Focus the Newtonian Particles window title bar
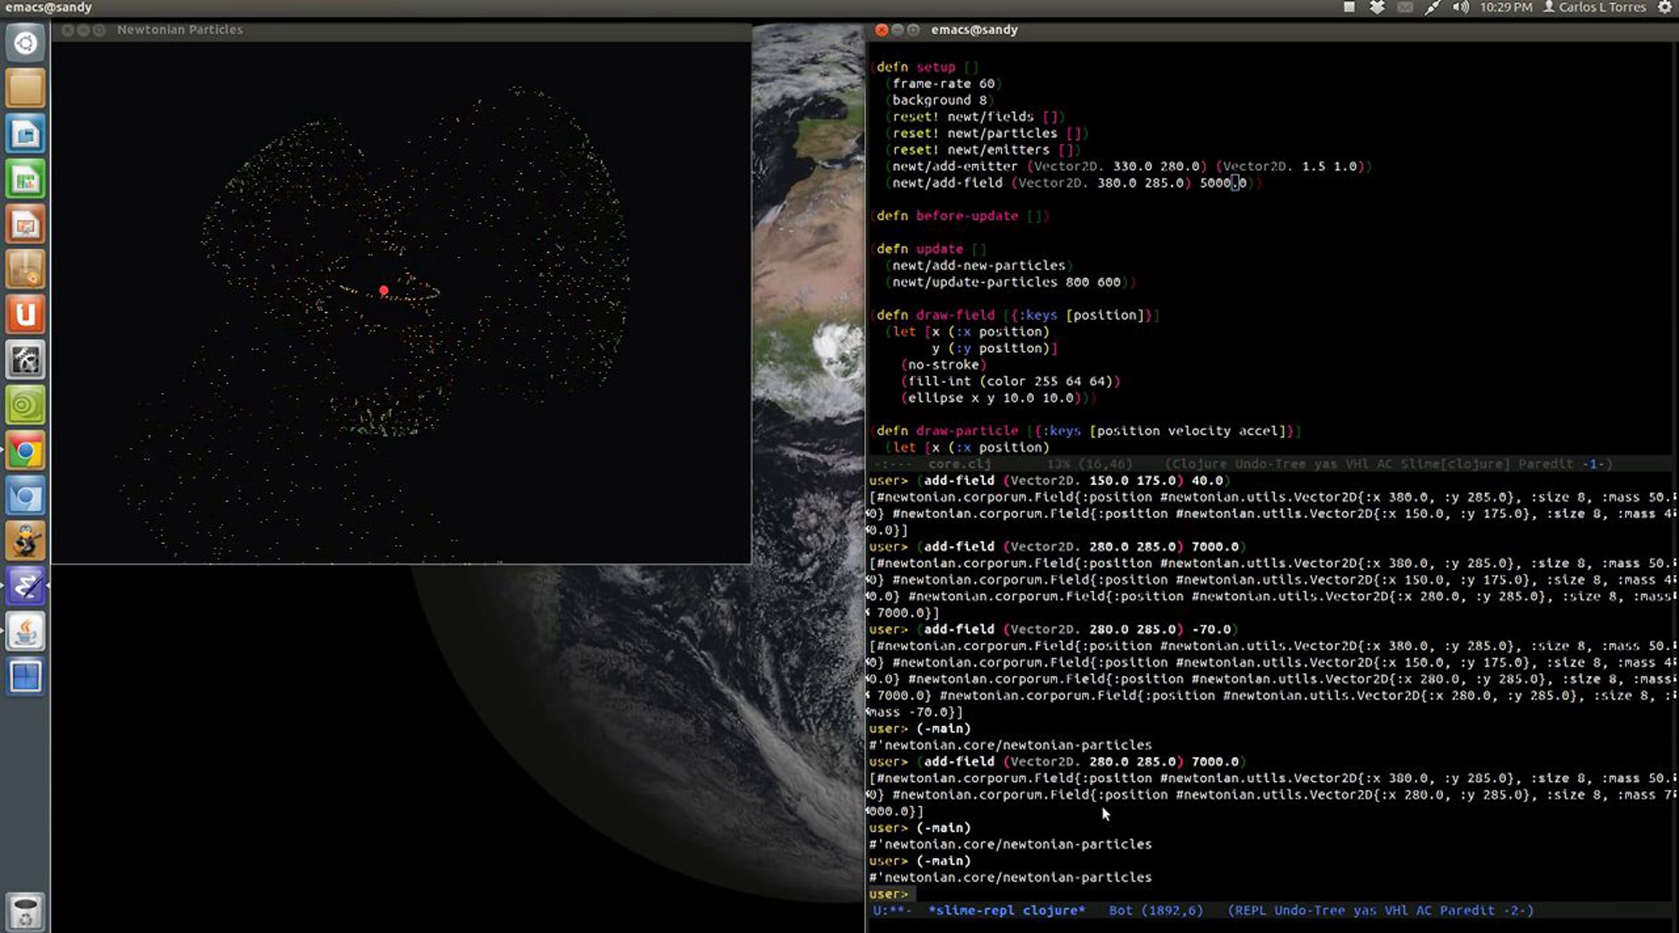The image size is (1679, 933). point(402,30)
